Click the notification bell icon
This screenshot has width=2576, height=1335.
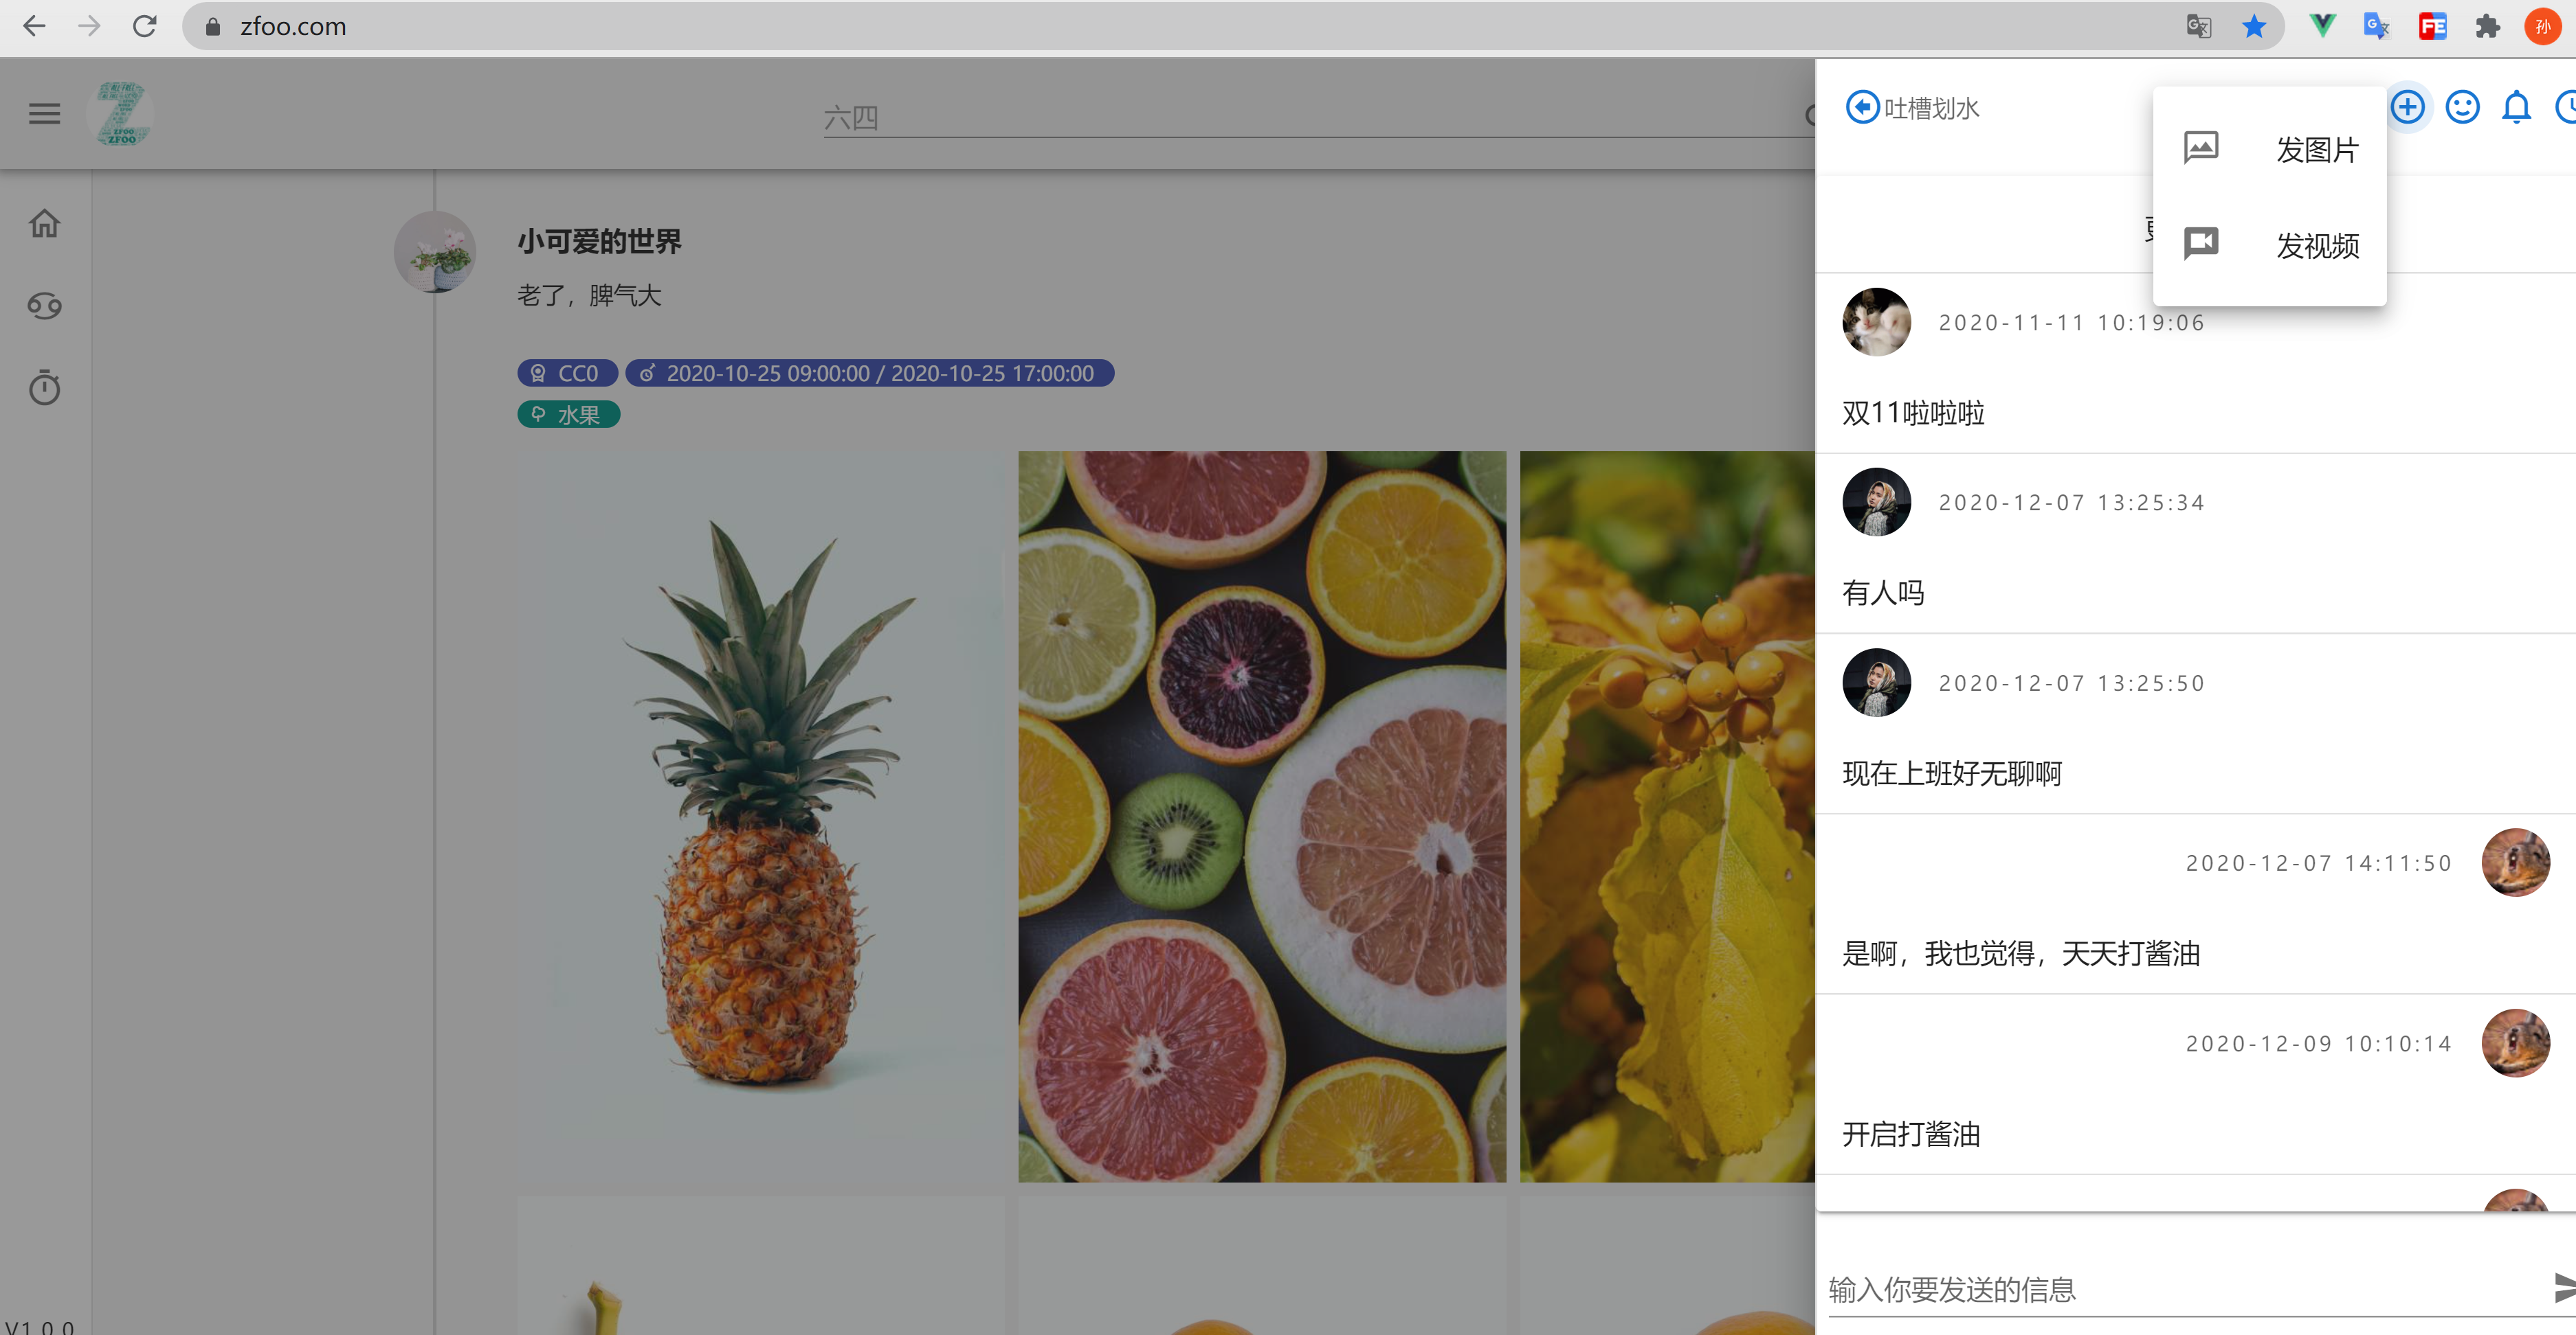(2516, 107)
